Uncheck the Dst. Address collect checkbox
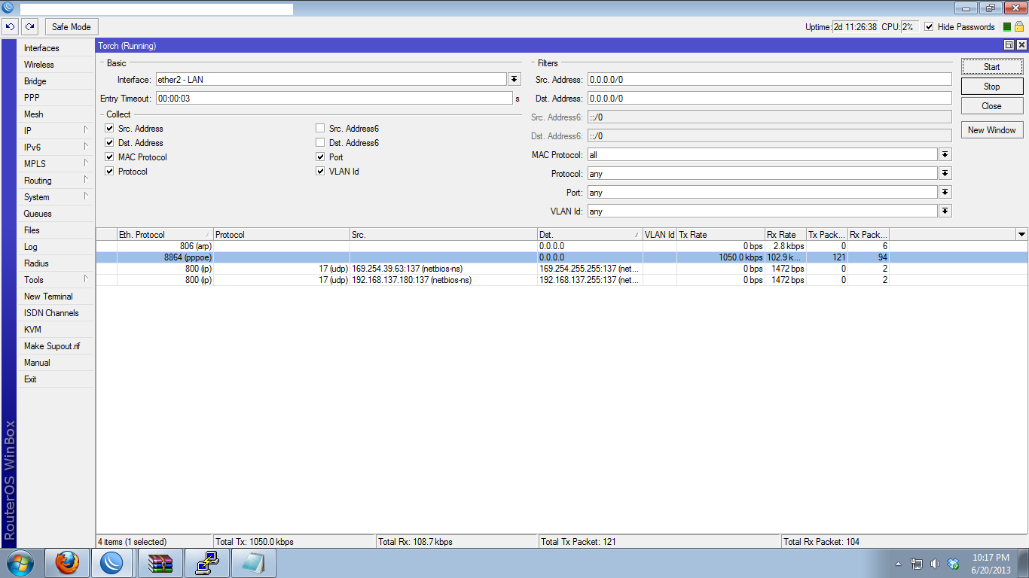Screen dimensions: 1029x578 tap(109, 143)
